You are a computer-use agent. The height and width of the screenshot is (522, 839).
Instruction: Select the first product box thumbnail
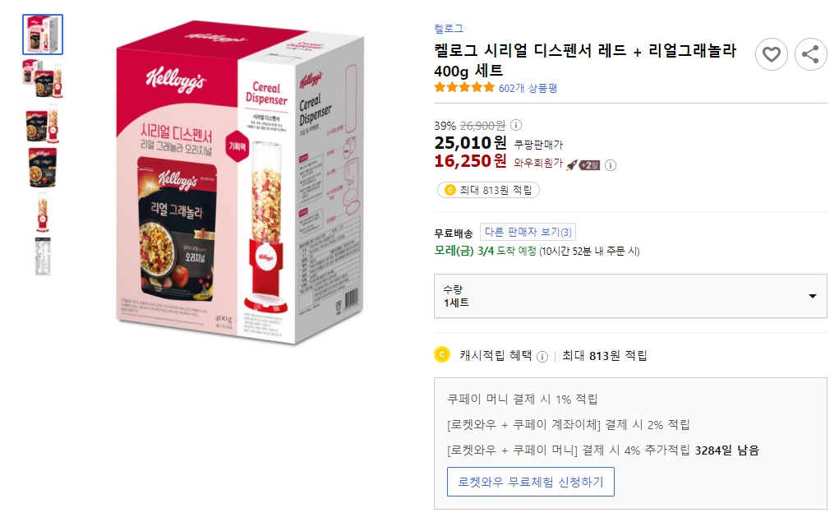42,33
